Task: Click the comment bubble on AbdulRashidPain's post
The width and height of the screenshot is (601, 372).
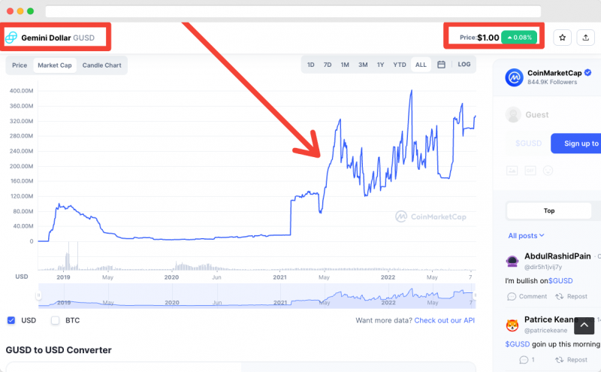Action: [x=512, y=296]
